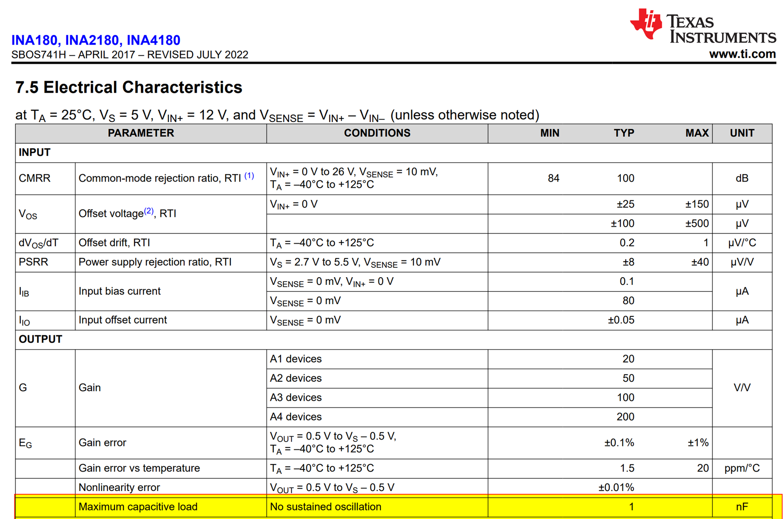Select the 1.5 gain error drift value
Screen dimensions: 784x519
click(627, 468)
